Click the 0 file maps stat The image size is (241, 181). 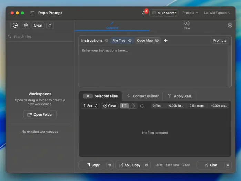point(197,106)
